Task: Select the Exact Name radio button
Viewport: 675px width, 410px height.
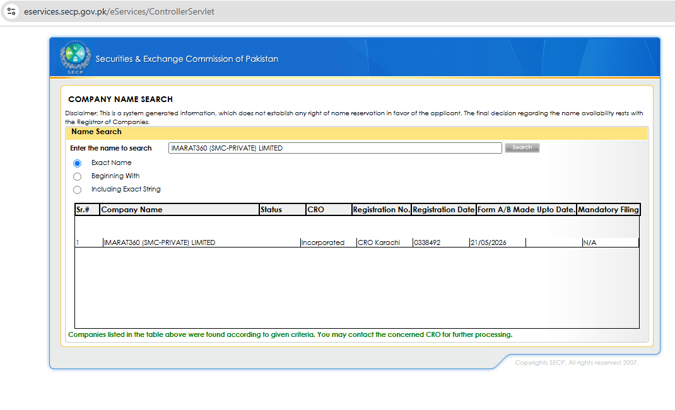Action: point(77,163)
